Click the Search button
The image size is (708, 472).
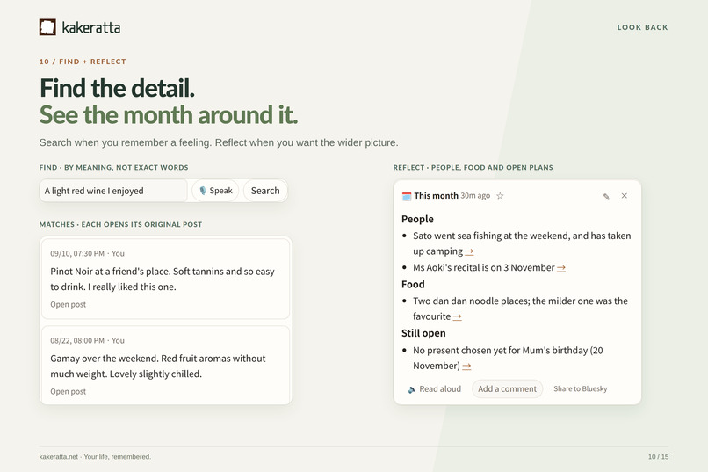click(265, 191)
